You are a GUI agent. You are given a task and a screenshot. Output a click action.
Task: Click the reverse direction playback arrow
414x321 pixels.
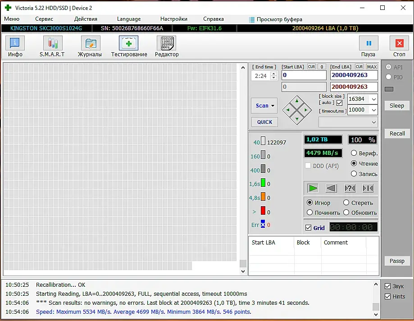click(x=331, y=188)
